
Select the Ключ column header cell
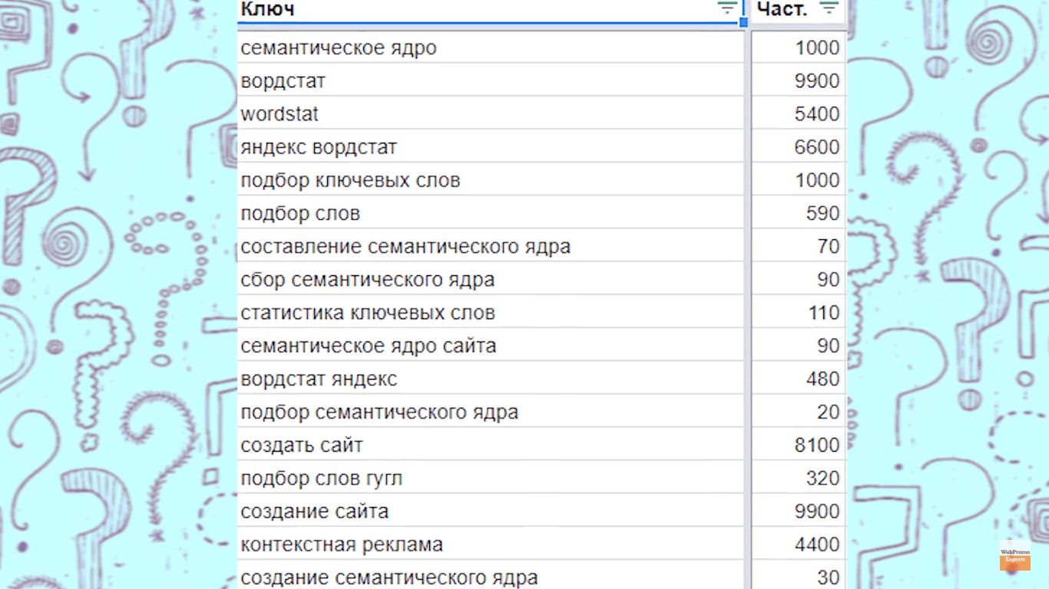(x=491, y=11)
